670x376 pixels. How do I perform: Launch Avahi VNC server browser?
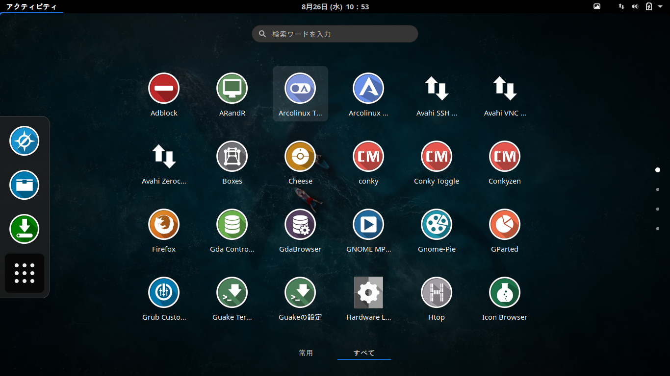pos(505,89)
